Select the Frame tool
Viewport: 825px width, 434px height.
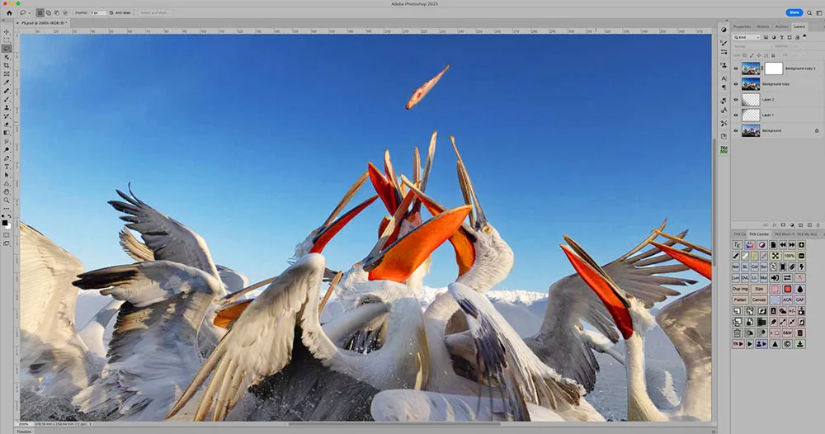click(7, 73)
